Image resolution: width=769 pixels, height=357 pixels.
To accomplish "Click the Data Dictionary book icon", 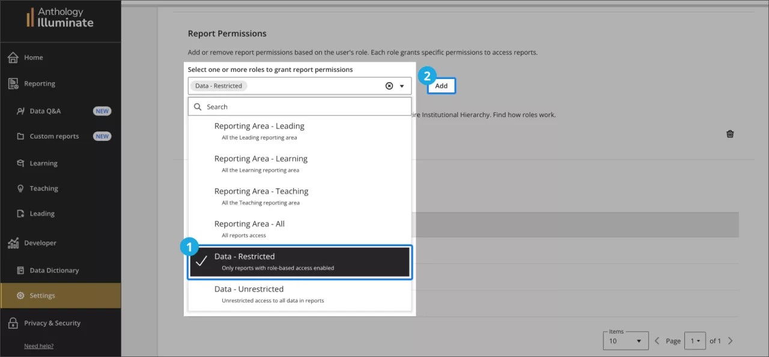I will click(19, 270).
